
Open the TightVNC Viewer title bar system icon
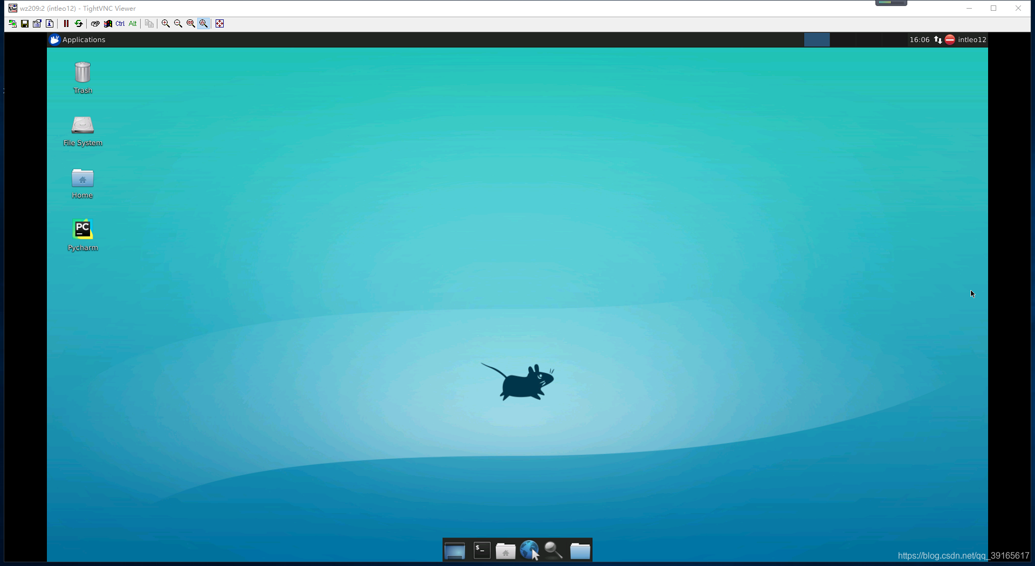click(x=12, y=8)
